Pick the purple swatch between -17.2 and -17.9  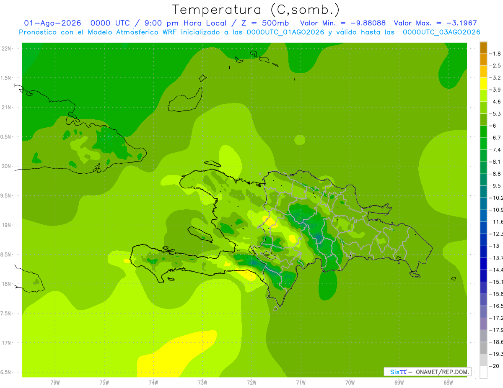point(483,324)
